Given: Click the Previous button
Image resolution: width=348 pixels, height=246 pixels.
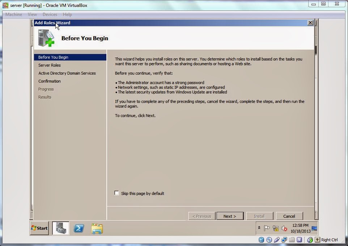Looking at the screenshot, I should pyautogui.click(x=202, y=216).
